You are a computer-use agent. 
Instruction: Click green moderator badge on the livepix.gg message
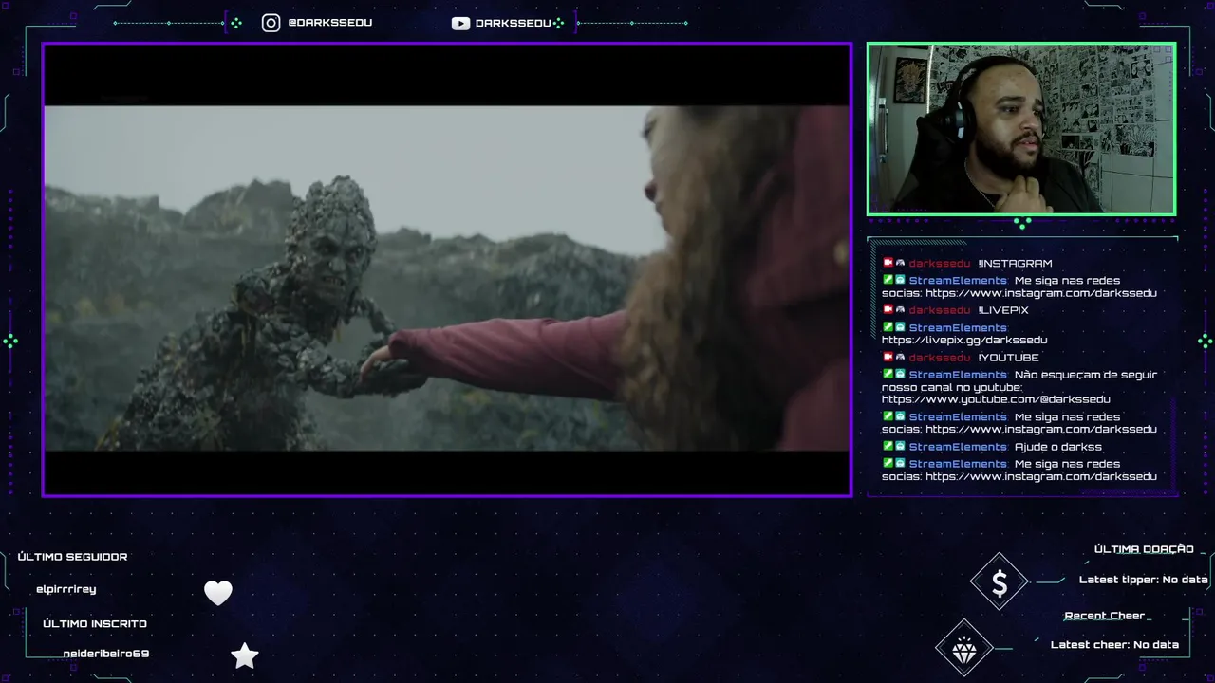click(x=888, y=327)
